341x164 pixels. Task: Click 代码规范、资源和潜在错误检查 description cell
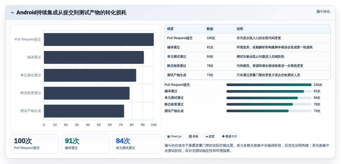click(270, 66)
